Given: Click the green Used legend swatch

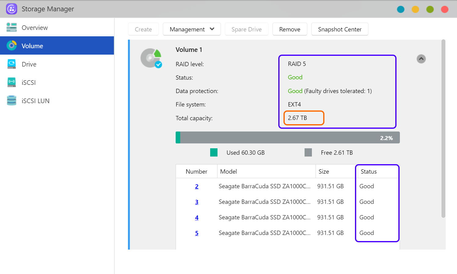Looking at the screenshot, I should (214, 153).
